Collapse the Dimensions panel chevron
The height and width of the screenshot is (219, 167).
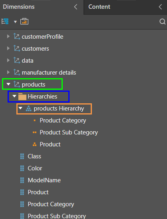point(76,7)
